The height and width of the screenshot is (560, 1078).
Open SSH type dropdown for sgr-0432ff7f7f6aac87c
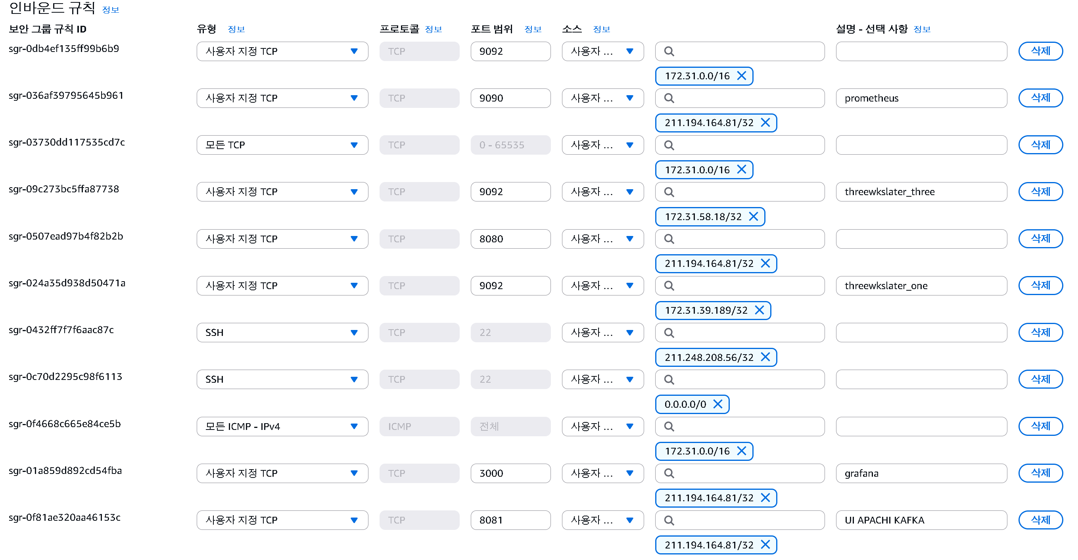(282, 332)
